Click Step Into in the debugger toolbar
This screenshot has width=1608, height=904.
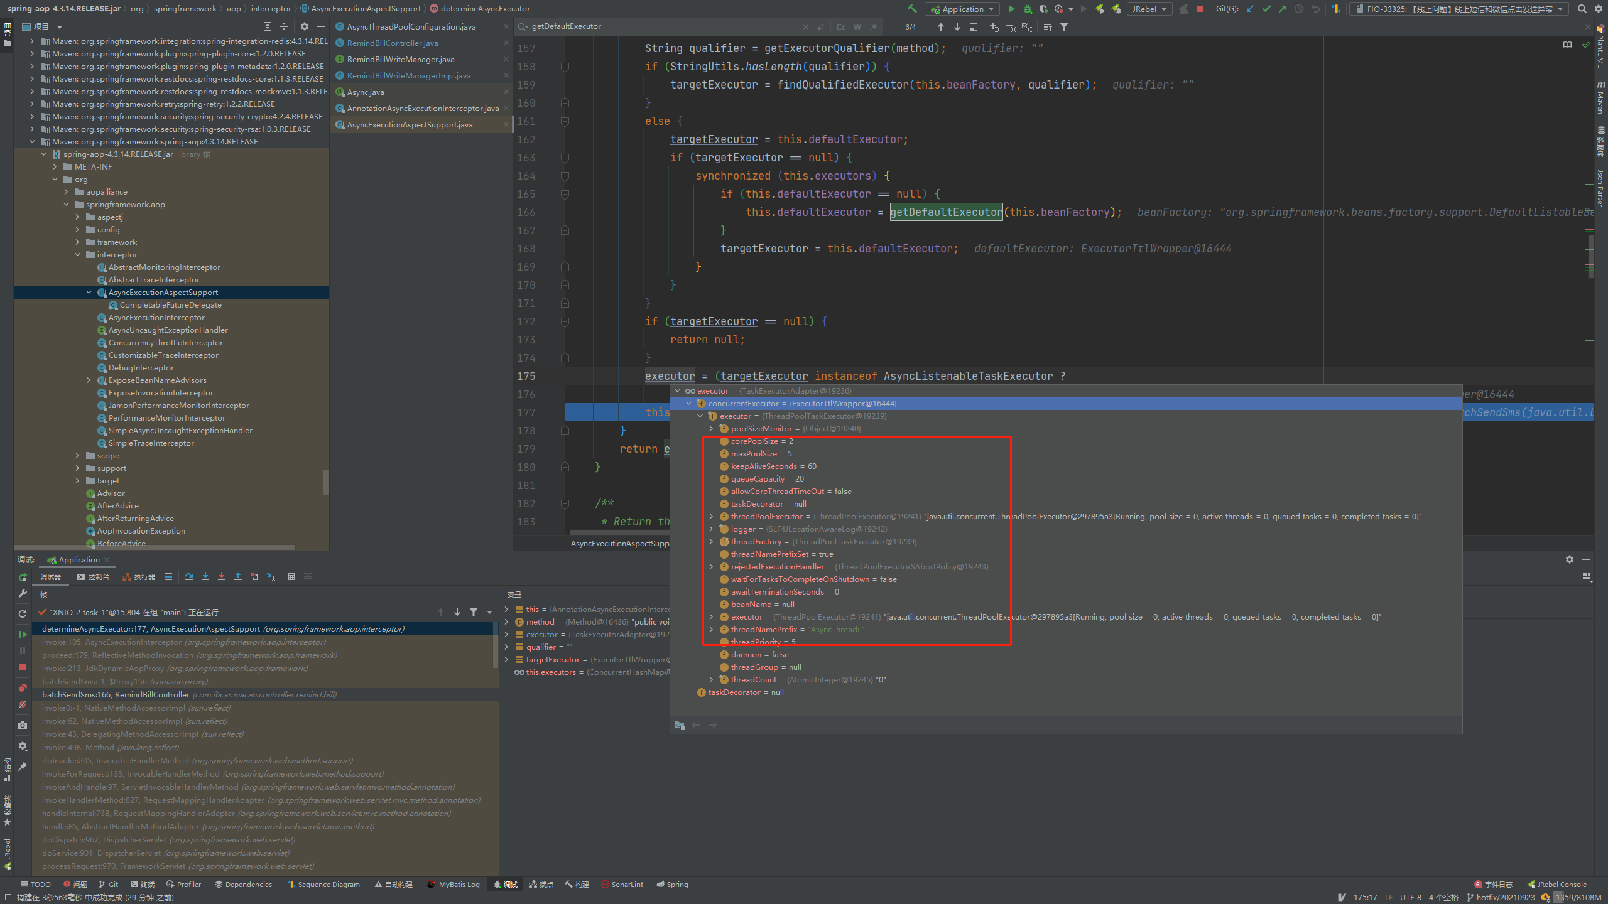205,576
